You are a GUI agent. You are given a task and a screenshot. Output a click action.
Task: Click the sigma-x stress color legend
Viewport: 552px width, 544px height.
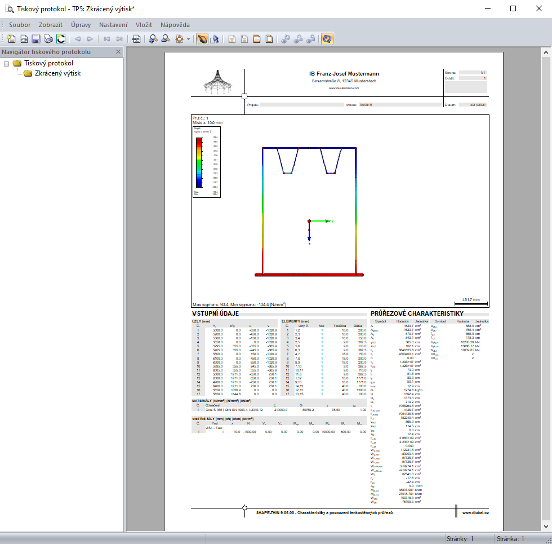tap(207, 162)
